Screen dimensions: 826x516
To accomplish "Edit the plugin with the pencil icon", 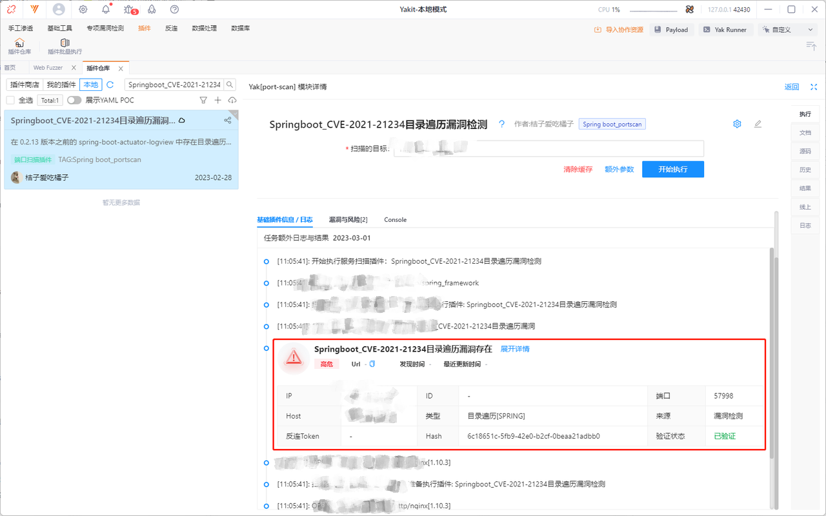I will (758, 124).
